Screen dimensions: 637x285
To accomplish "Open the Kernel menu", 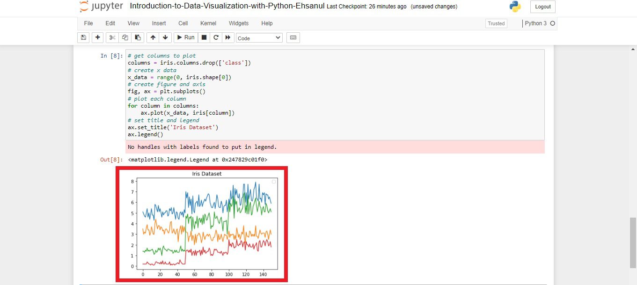I will click(208, 23).
